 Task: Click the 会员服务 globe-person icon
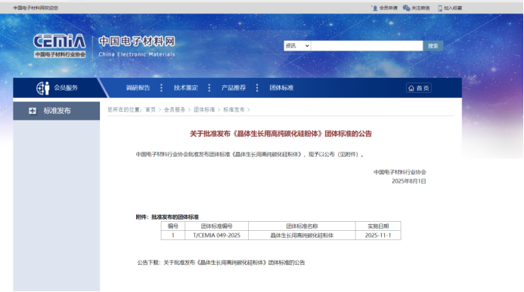point(43,88)
